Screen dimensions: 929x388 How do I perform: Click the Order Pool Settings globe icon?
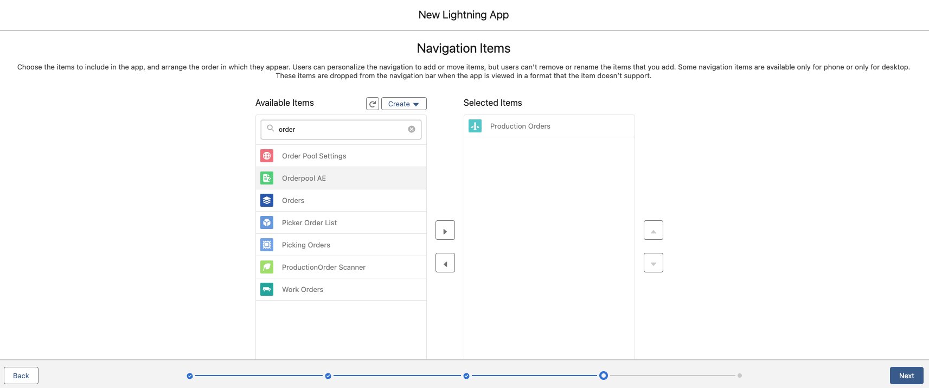(x=267, y=156)
